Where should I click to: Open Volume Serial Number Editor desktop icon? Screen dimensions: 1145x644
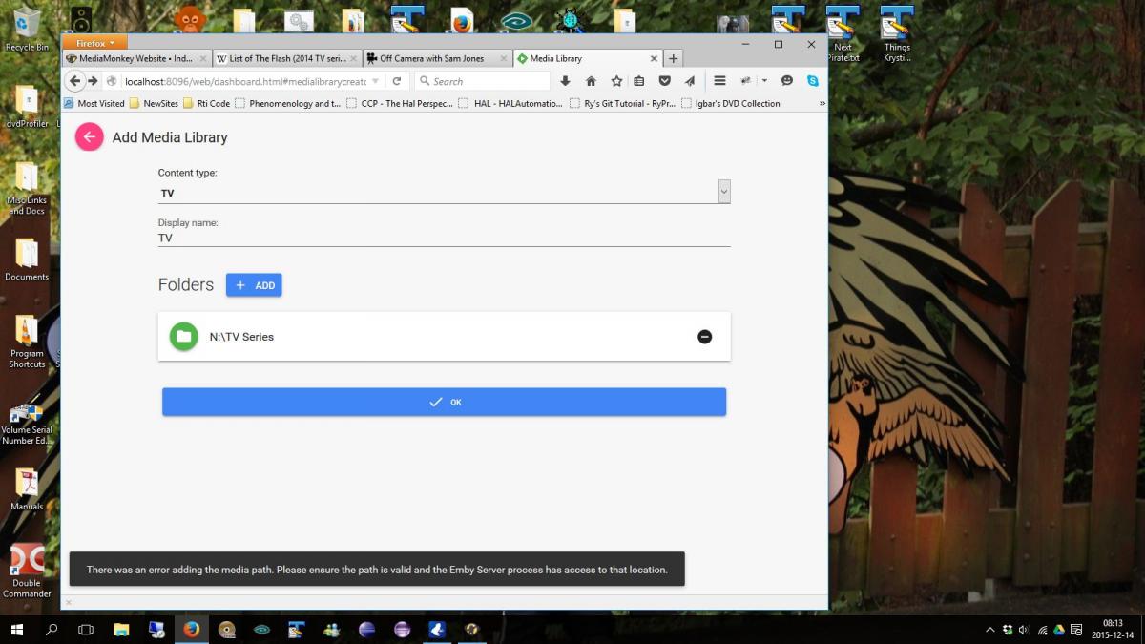[x=27, y=424]
